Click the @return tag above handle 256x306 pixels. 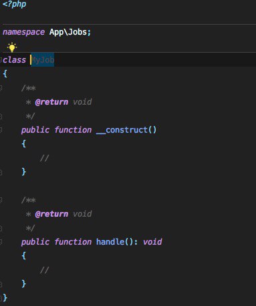(51, 214)
